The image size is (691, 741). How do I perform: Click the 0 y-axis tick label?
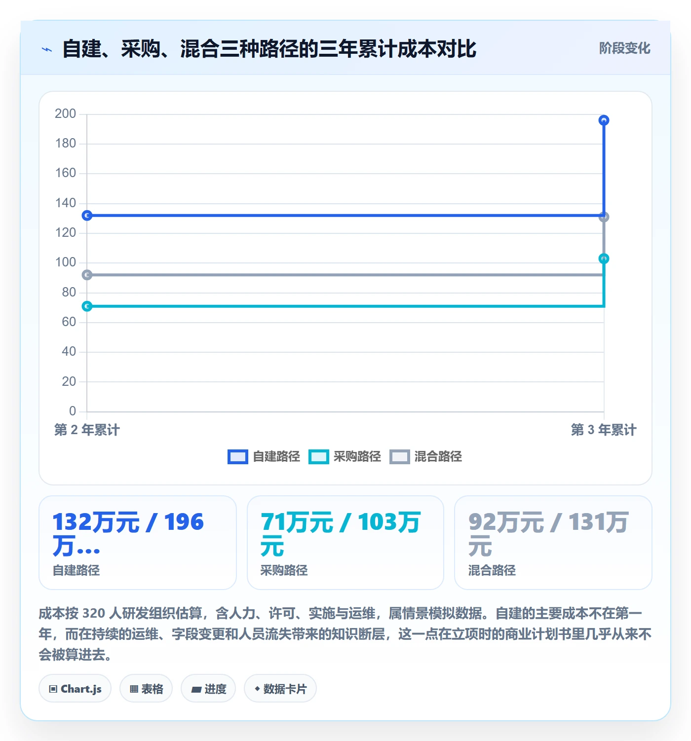[73, 411]
